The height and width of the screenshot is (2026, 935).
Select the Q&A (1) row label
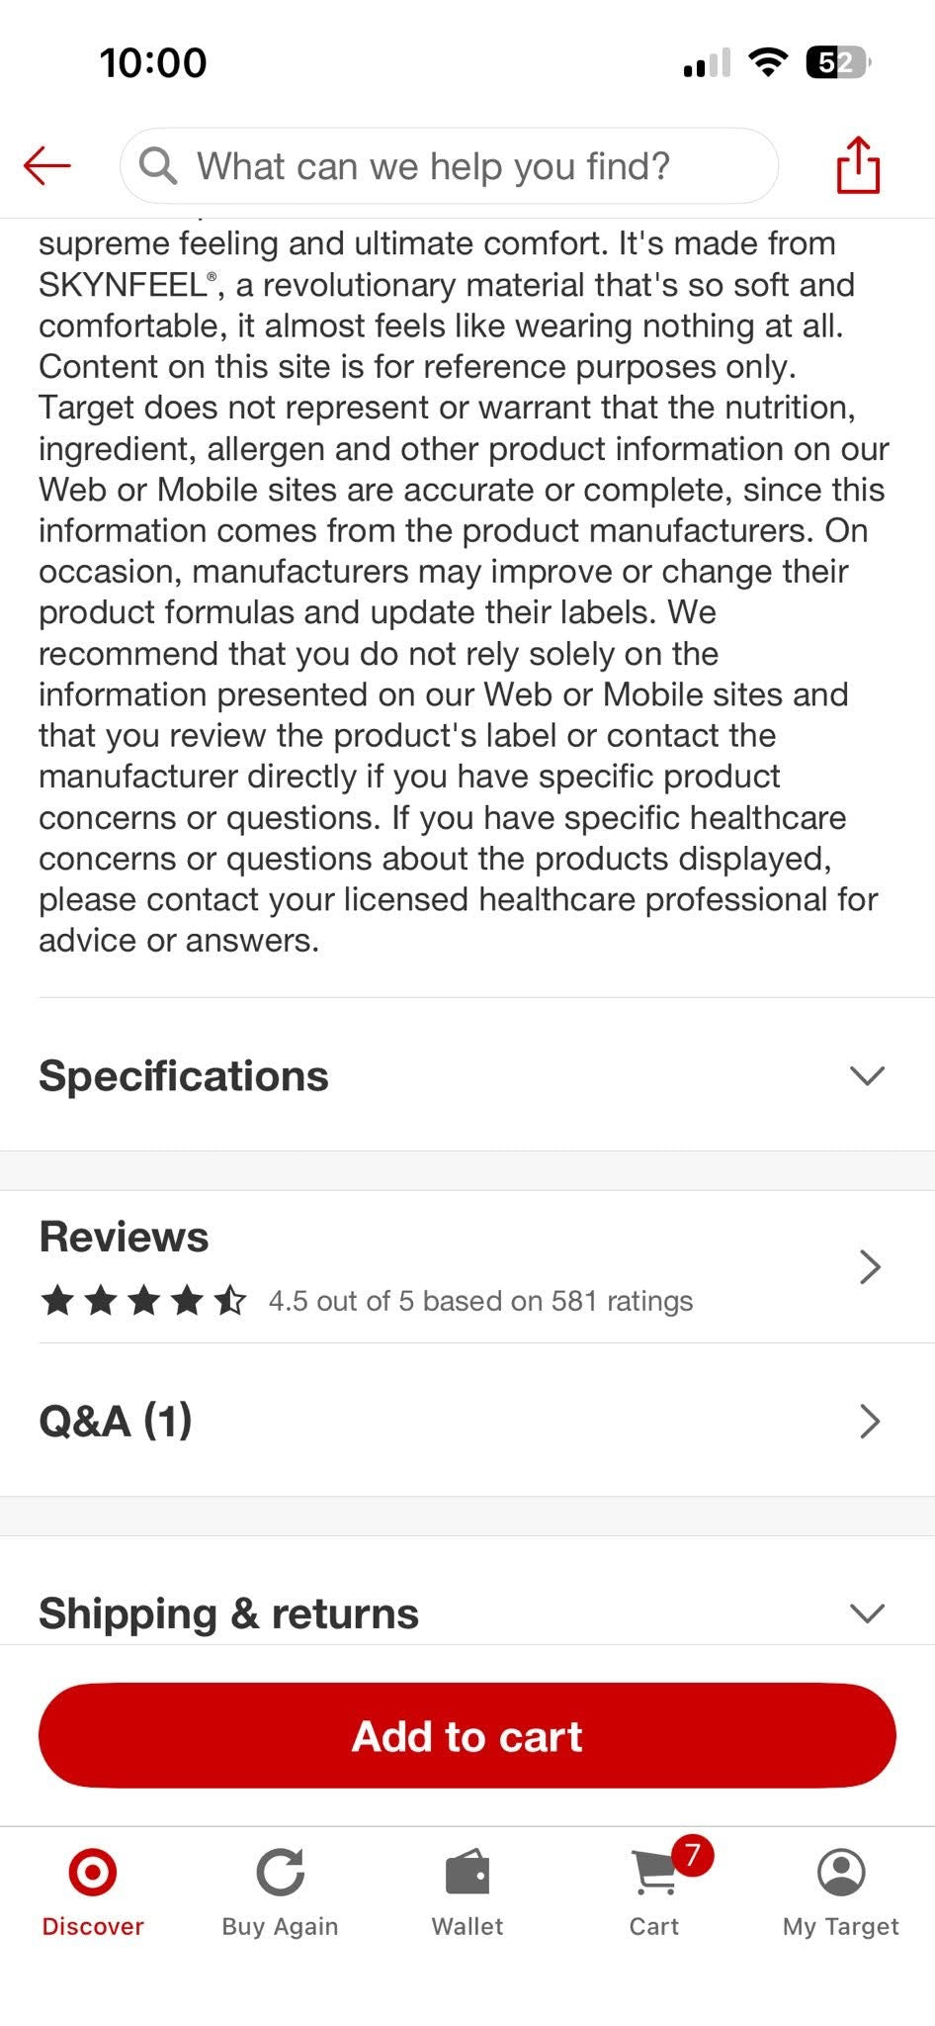click(116, 1421)
